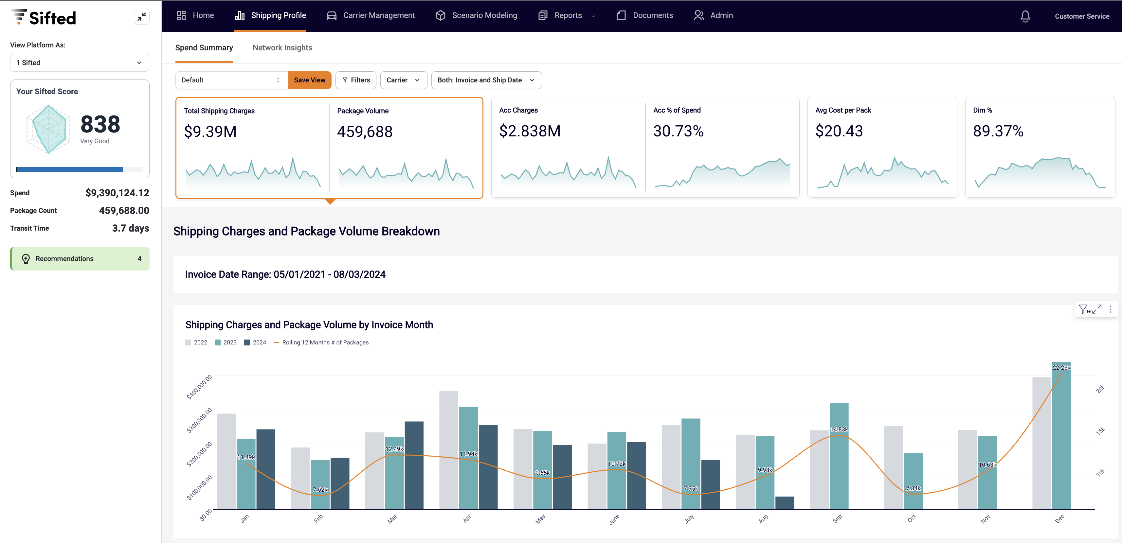Open the chart's three-dot options menu
The height and width of the screenshot is (543, 1122).
tap(1111, 309)
